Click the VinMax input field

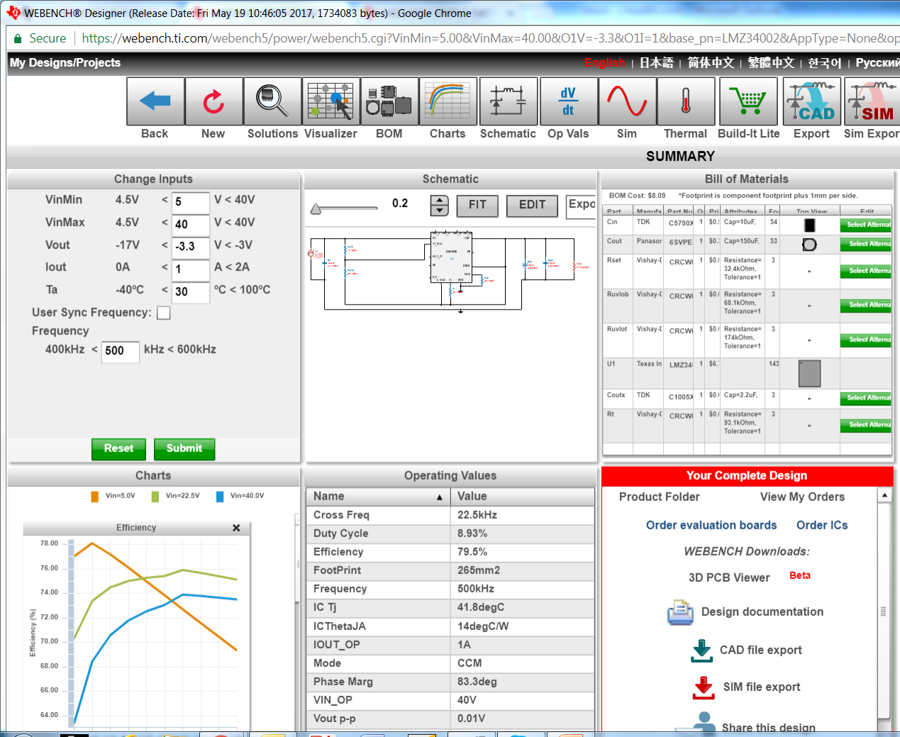pyautogui.click(x=191, y=225)
